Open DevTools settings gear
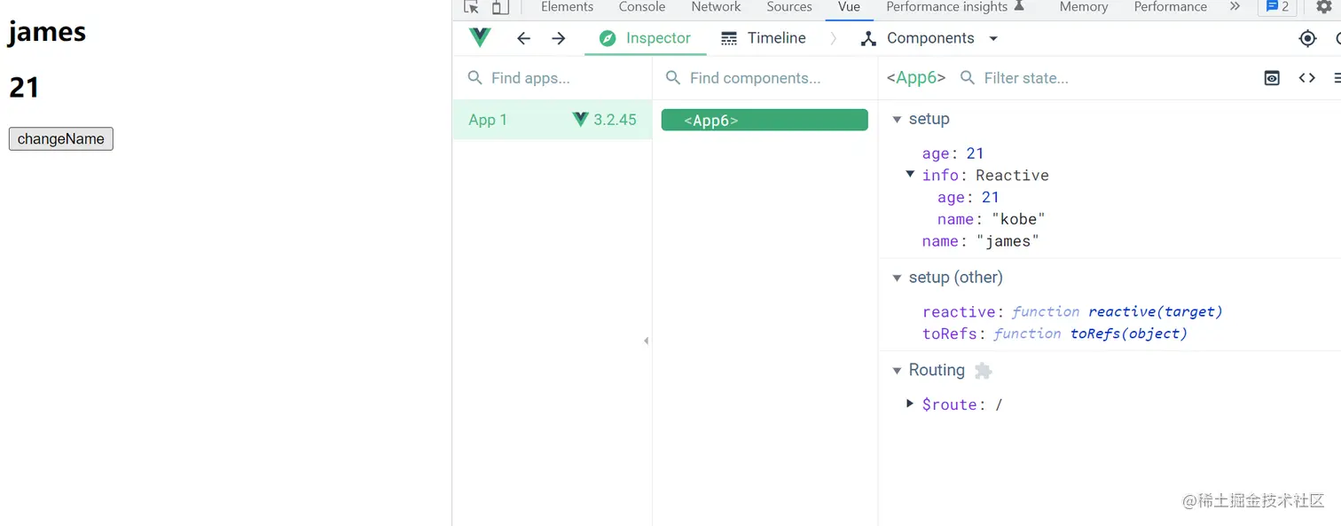The image size is (1341, 526). (1324, 7)
